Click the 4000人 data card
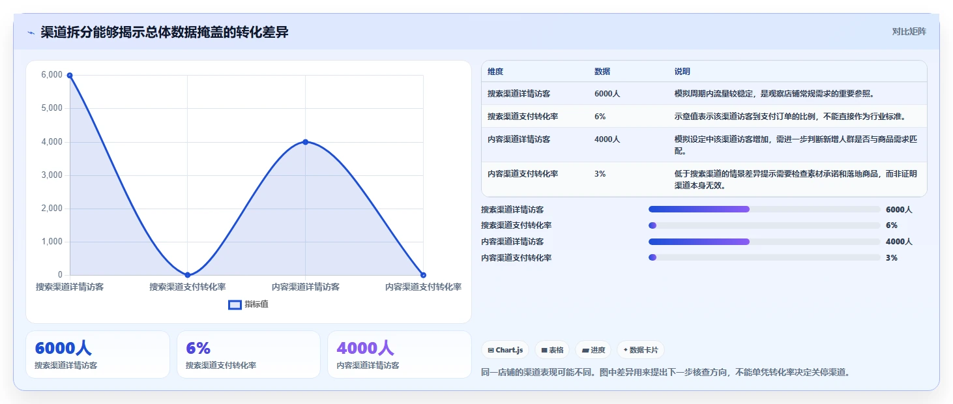The image size is (953, 404). 399,354
